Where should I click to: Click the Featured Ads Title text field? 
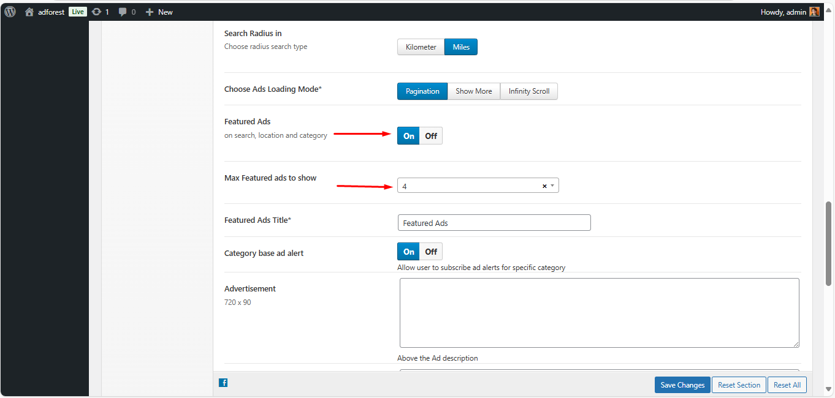tap(494, 223)
